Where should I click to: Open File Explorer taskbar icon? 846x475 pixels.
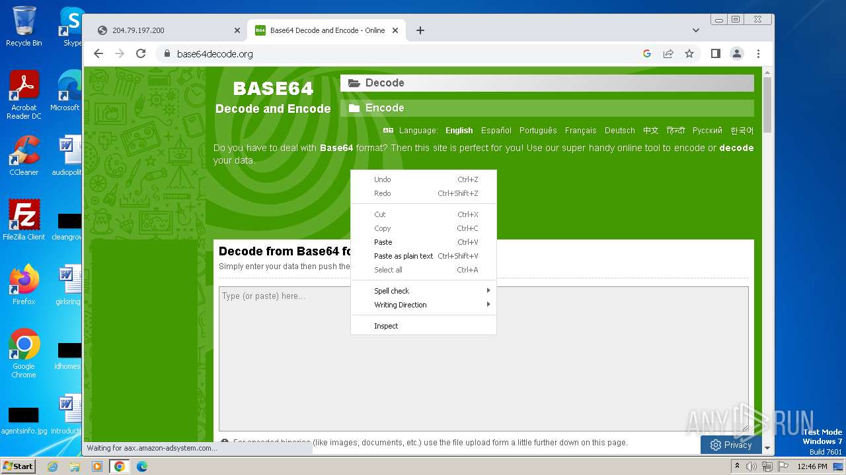click(x=75, y=466)
